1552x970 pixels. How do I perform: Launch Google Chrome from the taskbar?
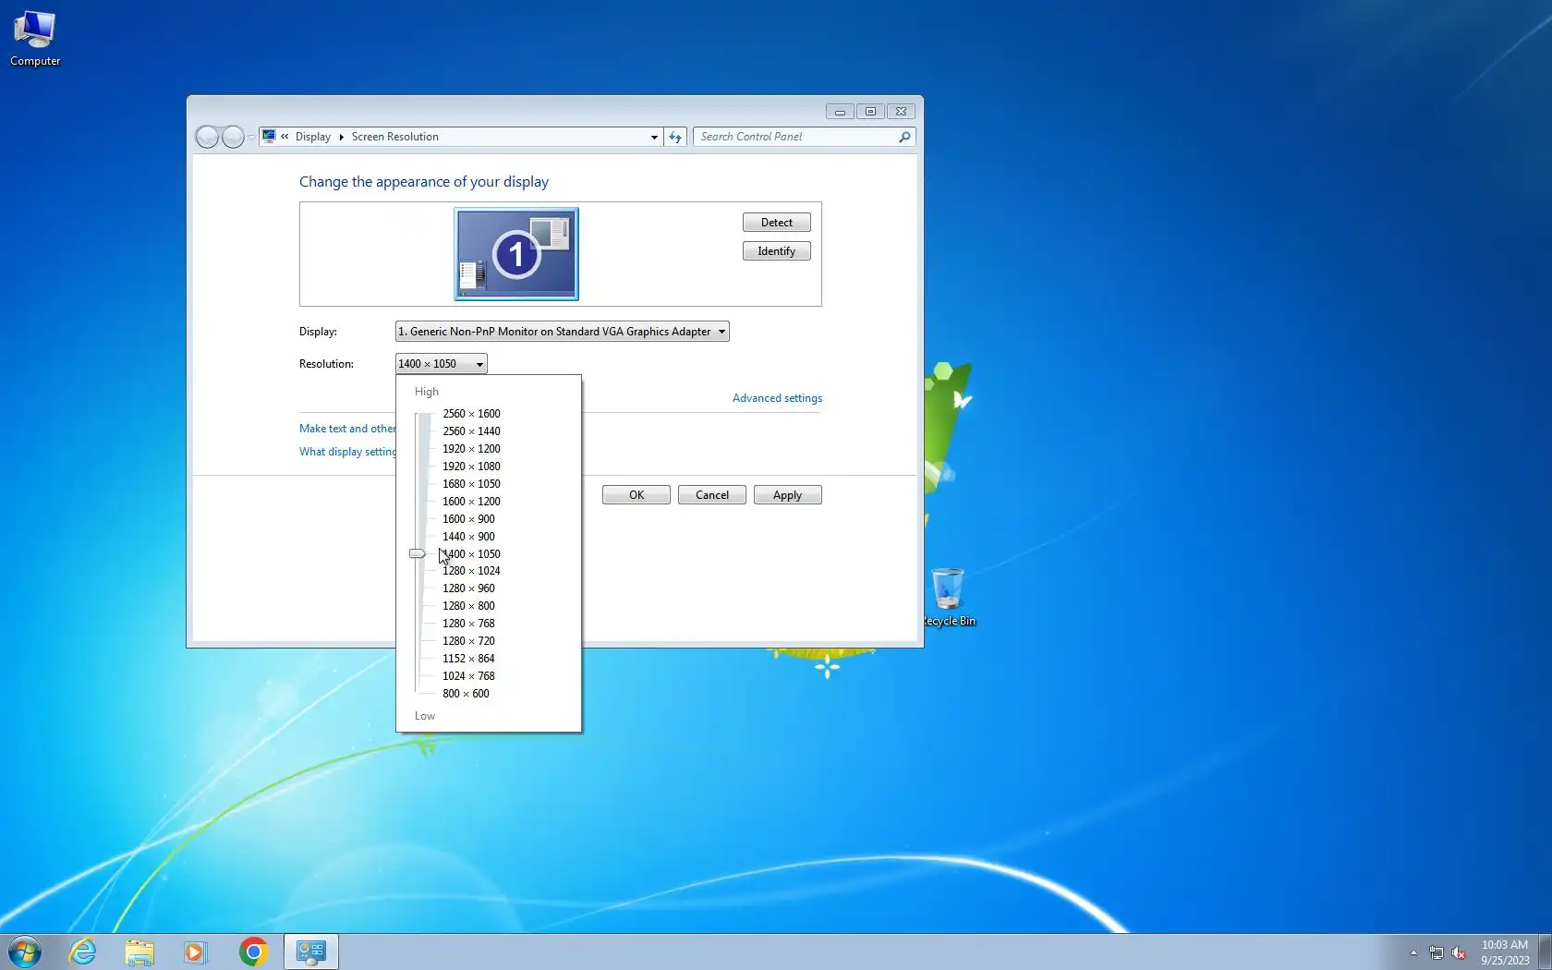[253, 952]
